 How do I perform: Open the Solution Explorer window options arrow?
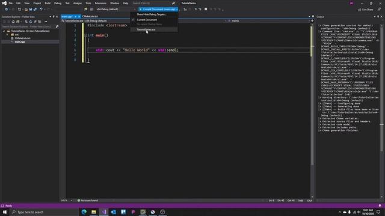point(51,17)
